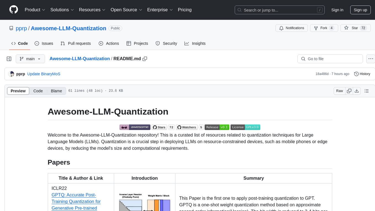Click the Public visibility label
The height and width of the screenshot is (211, 375).
click(x=115, y=28)
